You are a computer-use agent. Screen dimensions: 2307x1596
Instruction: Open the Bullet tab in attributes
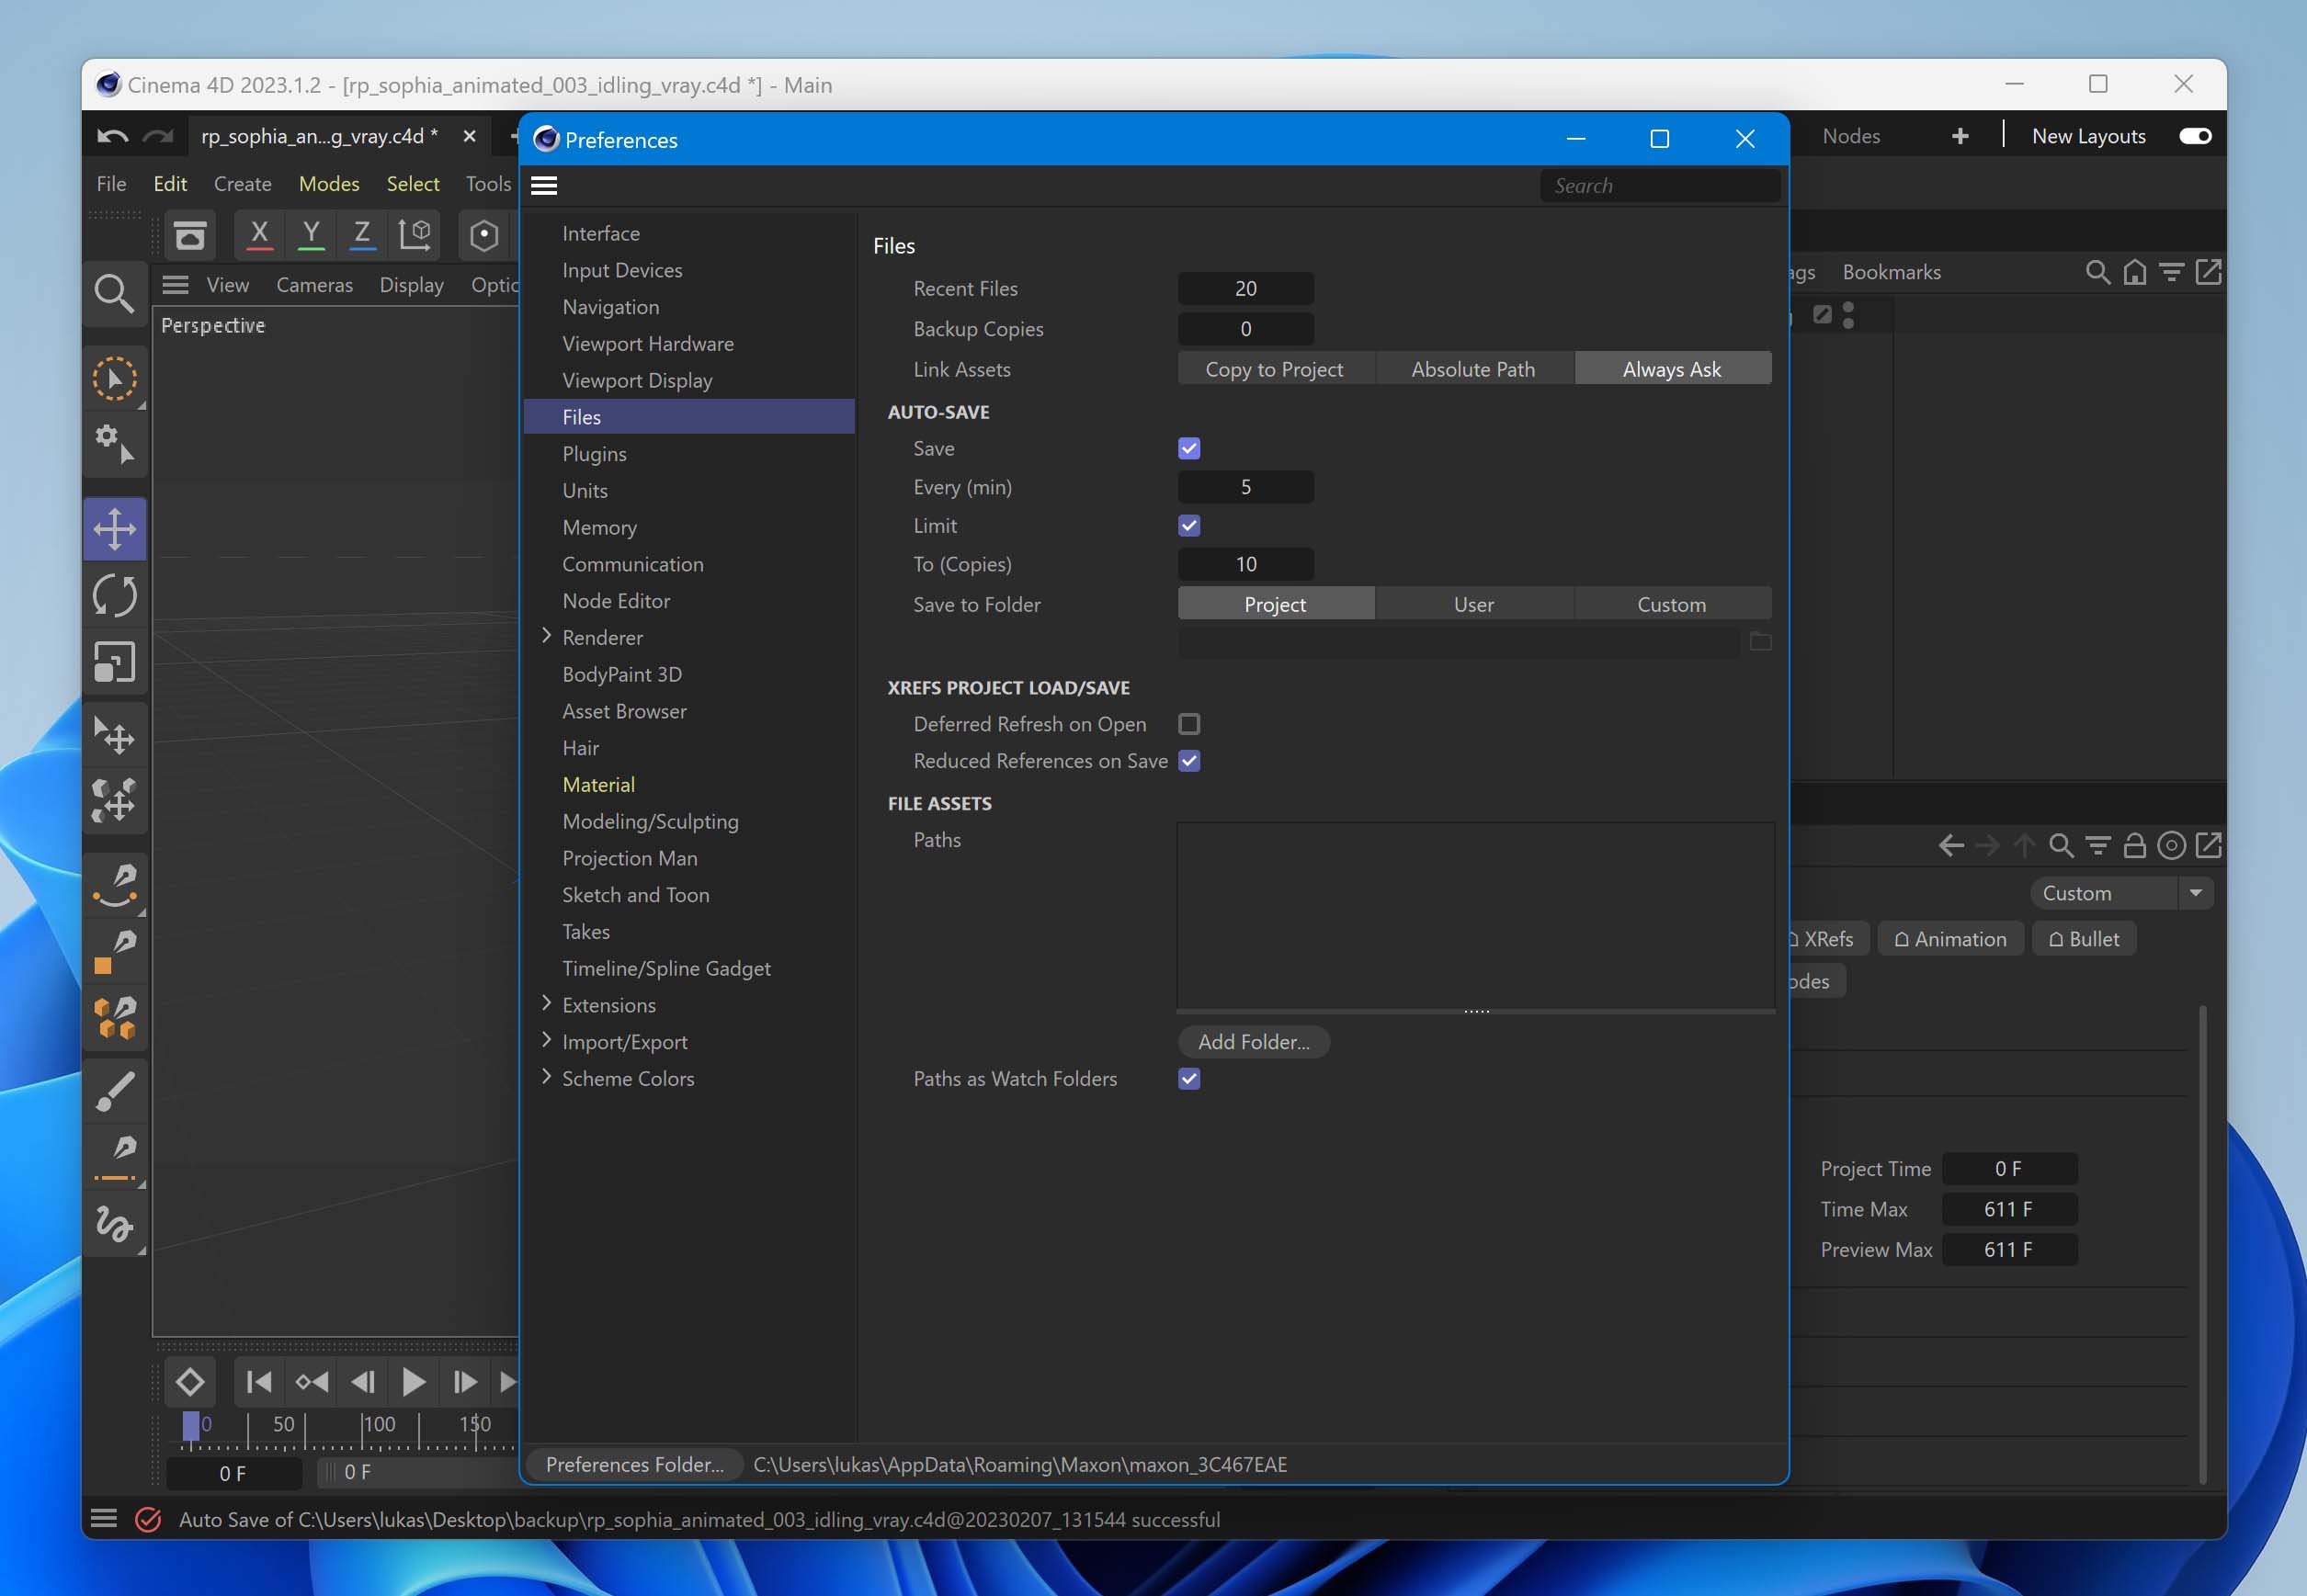2084,939
